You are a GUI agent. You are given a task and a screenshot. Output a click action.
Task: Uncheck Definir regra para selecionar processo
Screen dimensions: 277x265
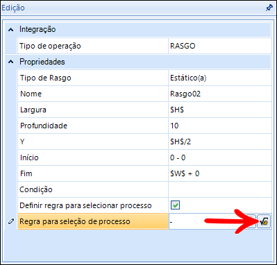[175, 205]
